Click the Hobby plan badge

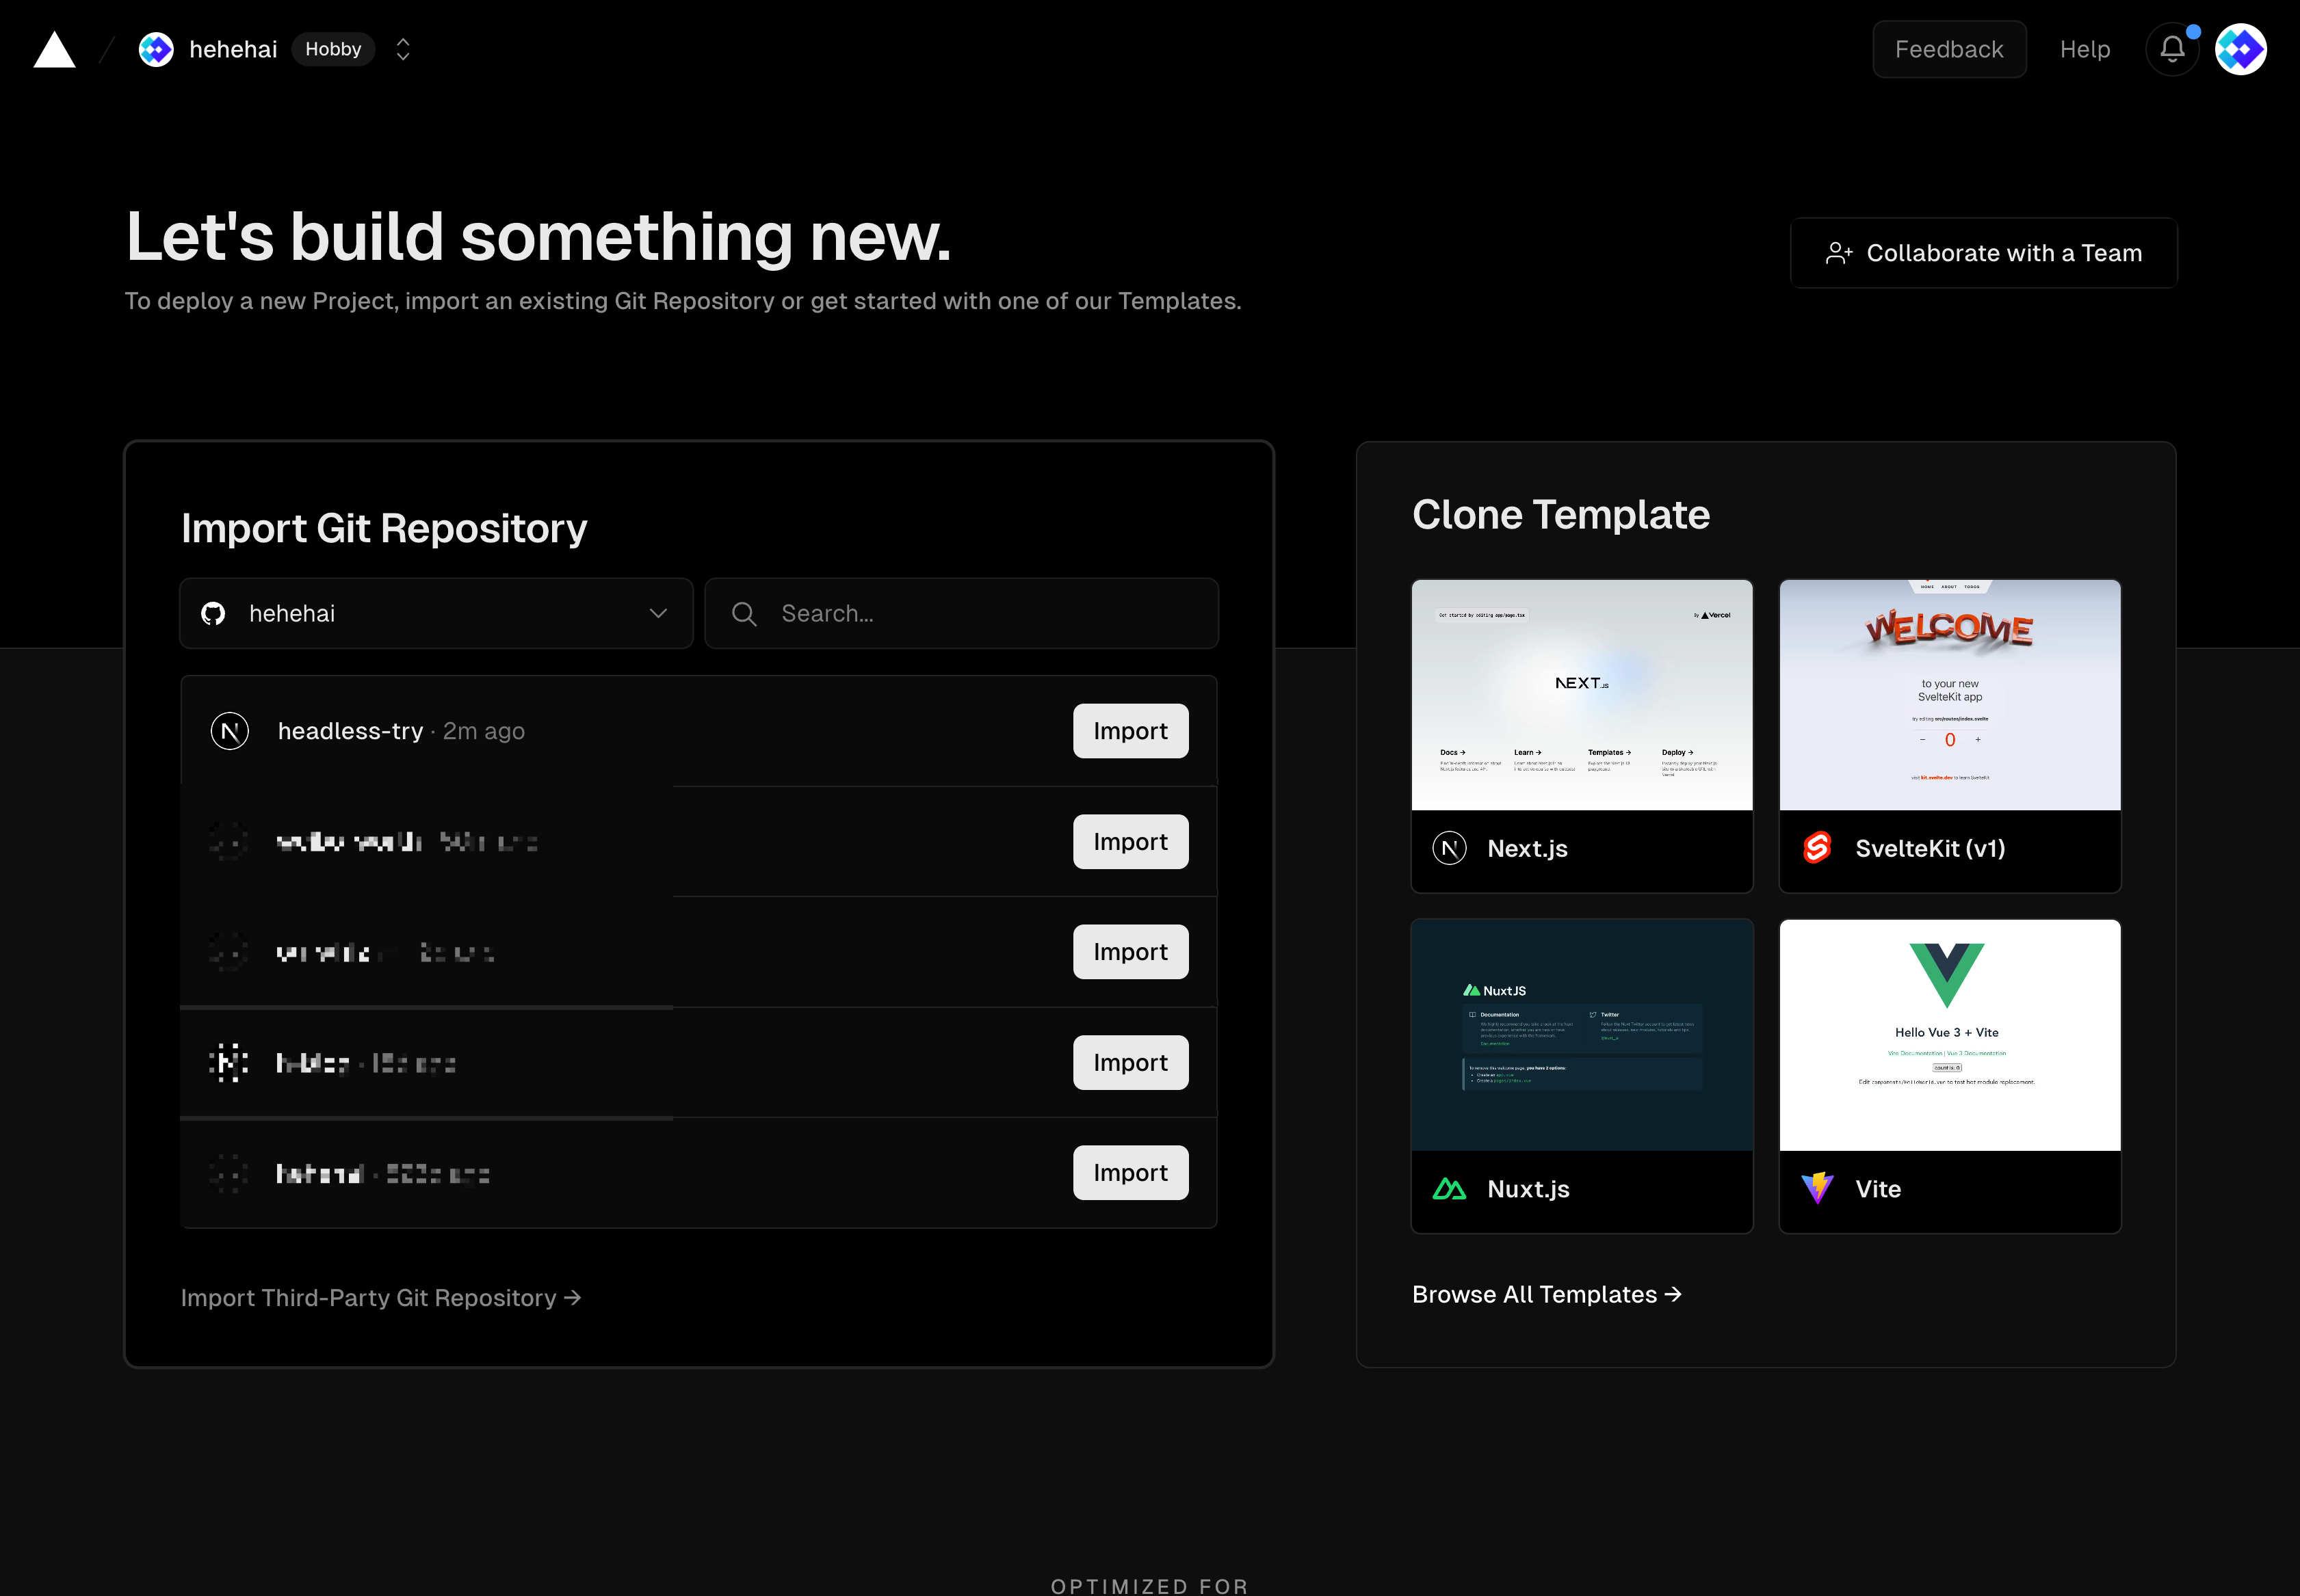tap(333, 49)
